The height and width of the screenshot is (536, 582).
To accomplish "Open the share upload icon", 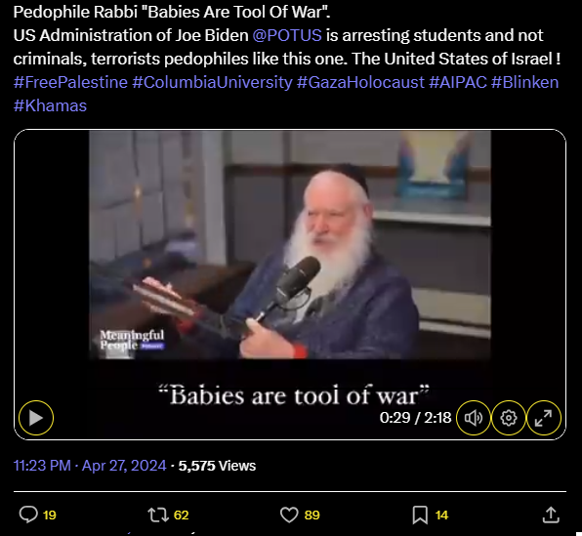I will coord(551,515).
